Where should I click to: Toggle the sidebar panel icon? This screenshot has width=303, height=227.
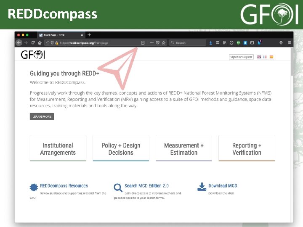tap(252, 43)
